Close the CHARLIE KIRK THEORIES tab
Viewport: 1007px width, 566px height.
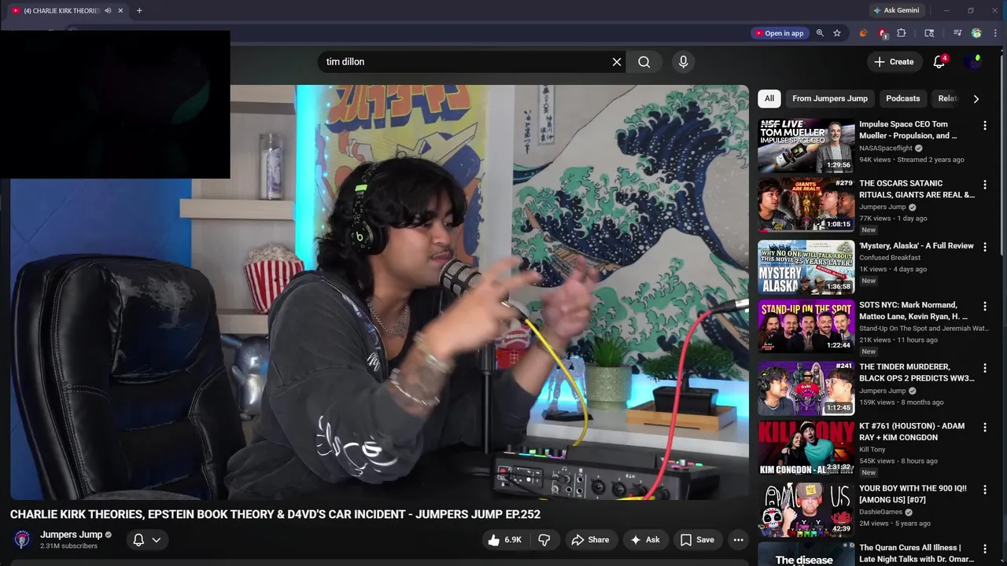pos(120,11)
